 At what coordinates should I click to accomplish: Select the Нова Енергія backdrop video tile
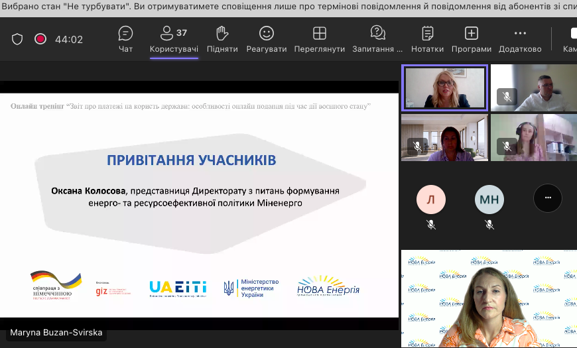click(489, 299)
